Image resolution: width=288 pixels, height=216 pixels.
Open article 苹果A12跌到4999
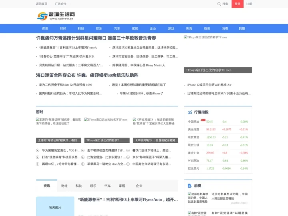click(x=142, y=93)
